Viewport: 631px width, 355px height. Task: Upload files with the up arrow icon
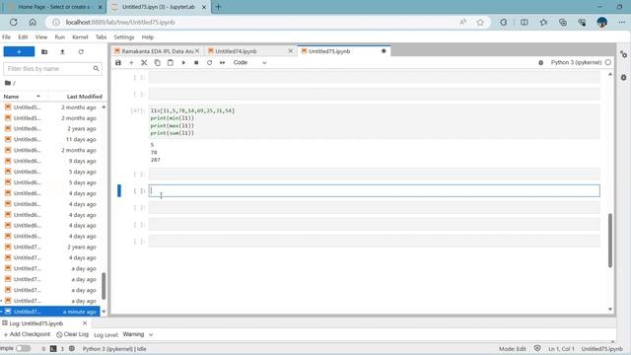62,51
